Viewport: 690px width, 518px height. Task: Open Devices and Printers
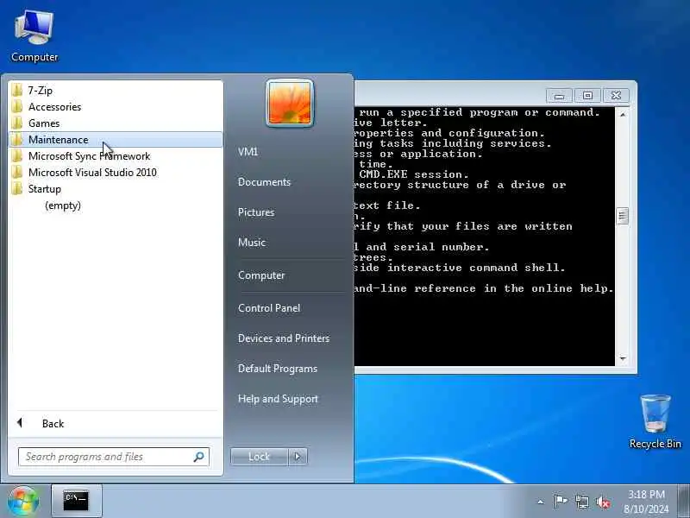coord(284,338)
